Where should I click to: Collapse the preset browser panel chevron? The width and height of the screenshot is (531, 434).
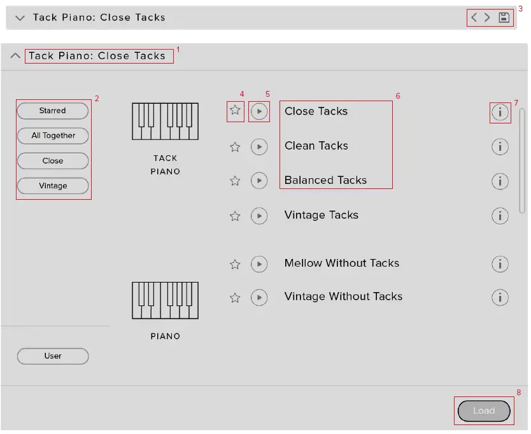coord(15,56)
